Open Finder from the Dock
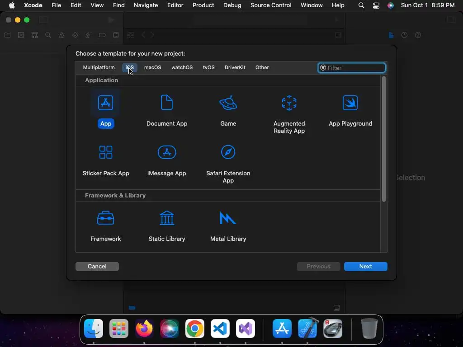Image resolution: width=463 pixels, height=347 pixels. (x=93, y=328)
